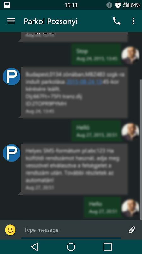Open recent apps square button
Viewport: 142px width, 254px height.
point(108,247)
